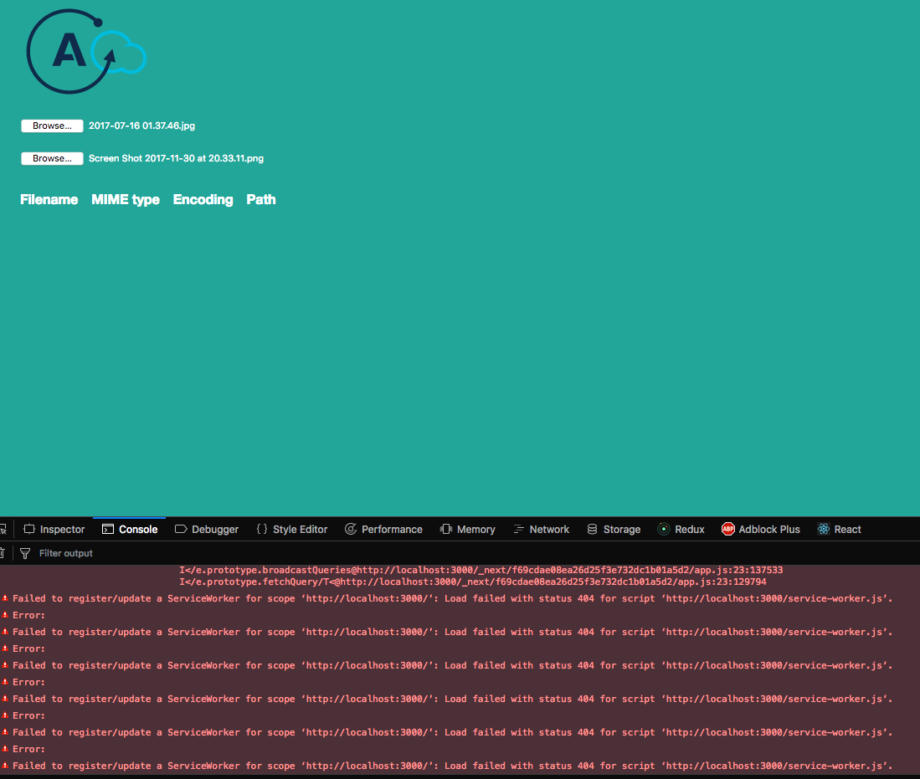Screen dimensions: 920x779
Task: Switch to the Console tab
Action: (130, 529)
